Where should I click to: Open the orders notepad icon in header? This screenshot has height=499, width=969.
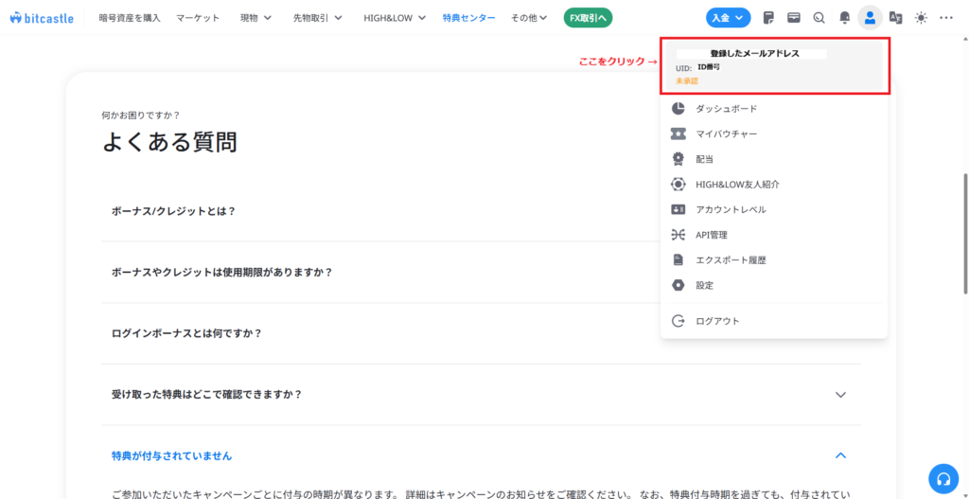tap(769, 18)
